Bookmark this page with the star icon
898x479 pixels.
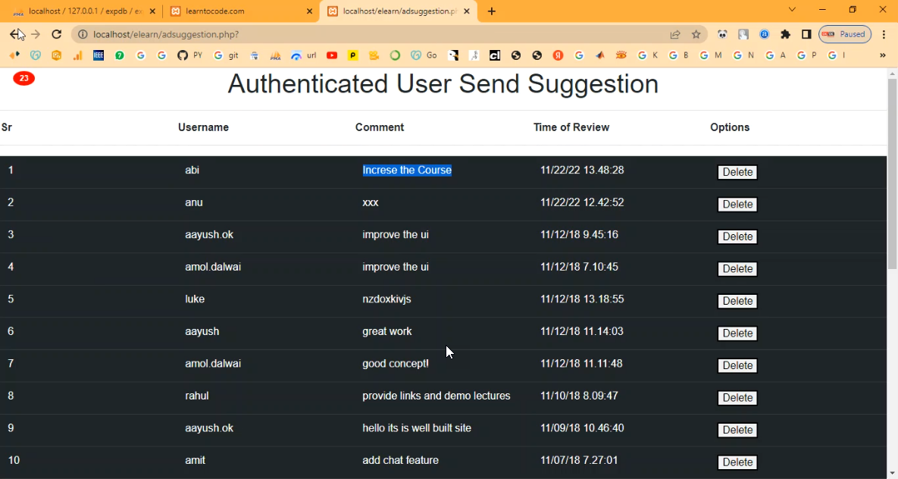[x=696, y=34]
